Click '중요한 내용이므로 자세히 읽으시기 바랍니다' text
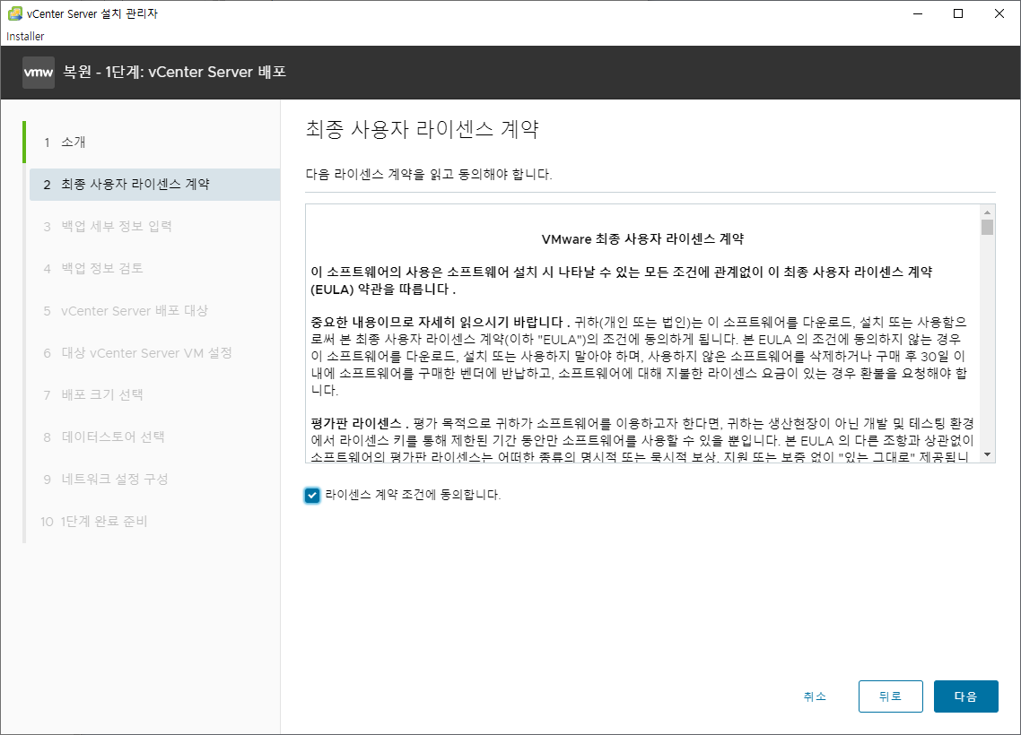 click(436, 323)
